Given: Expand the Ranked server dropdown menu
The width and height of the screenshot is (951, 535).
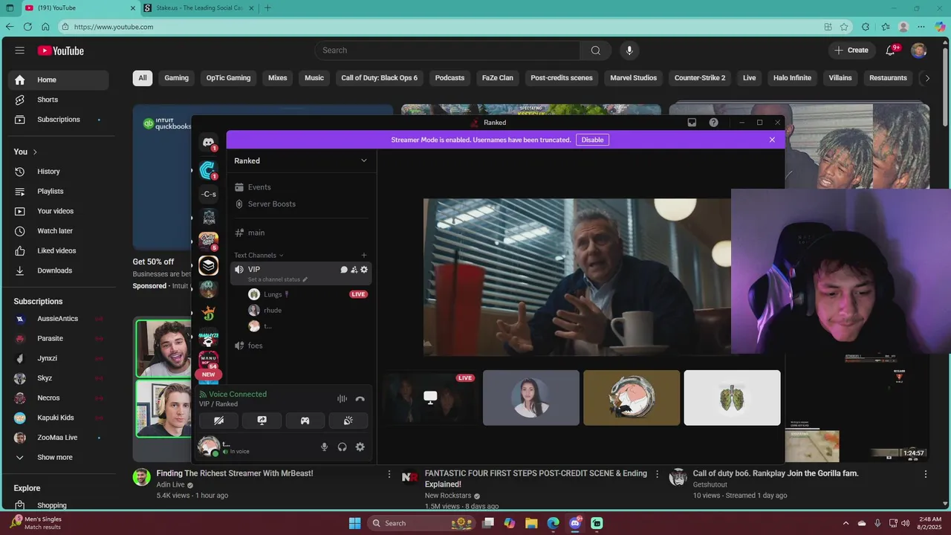Looking at the screenshot, I should click(364, 160).
